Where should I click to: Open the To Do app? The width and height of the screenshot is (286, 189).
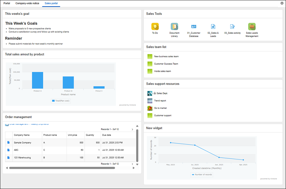(155, 26)
